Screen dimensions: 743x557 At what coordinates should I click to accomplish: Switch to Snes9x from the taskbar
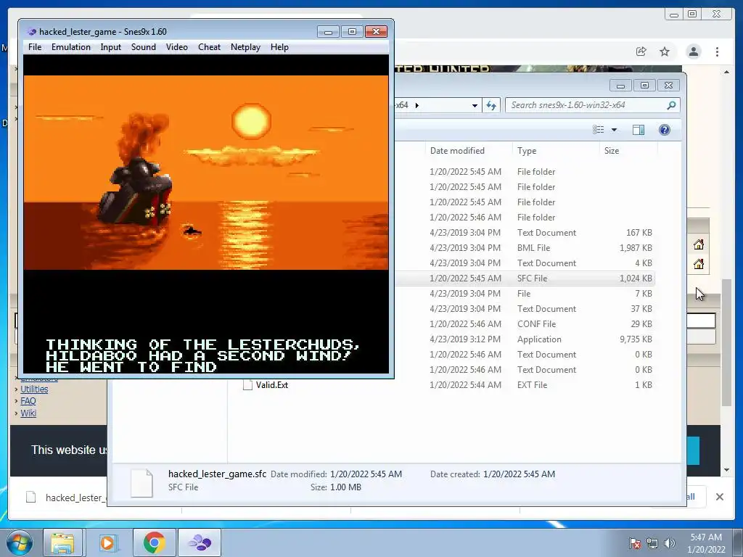point(200,542)
